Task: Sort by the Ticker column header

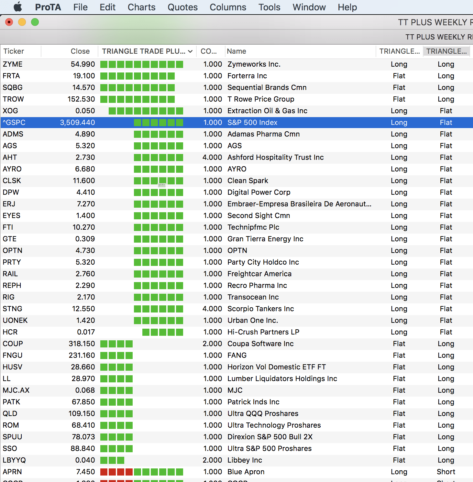Action: [14, 51]
